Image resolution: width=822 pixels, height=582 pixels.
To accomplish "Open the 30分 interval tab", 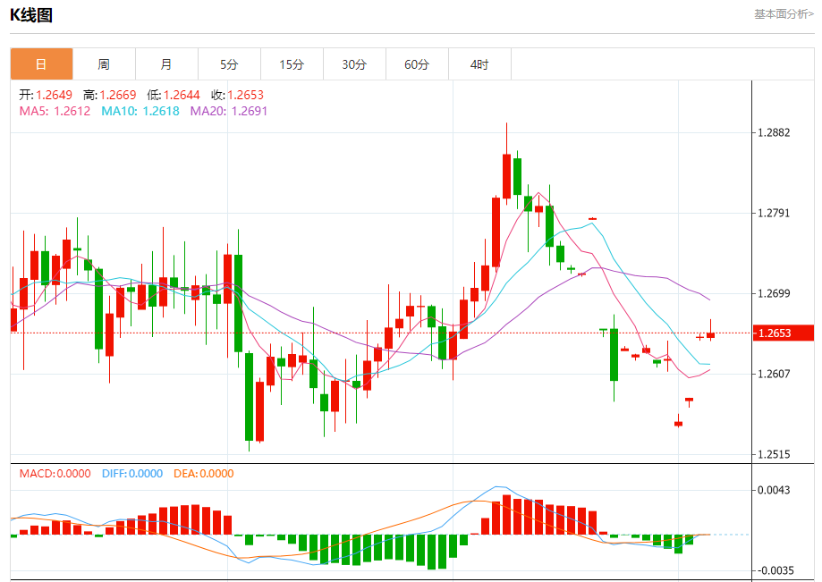I will click(x=354, y=63).
